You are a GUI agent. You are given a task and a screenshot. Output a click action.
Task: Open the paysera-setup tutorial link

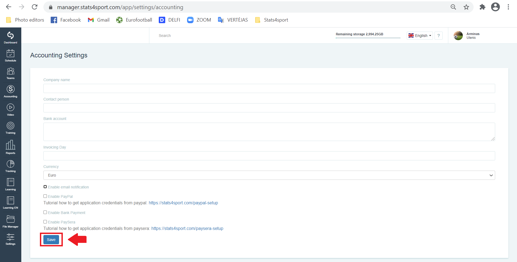(187, 228)
